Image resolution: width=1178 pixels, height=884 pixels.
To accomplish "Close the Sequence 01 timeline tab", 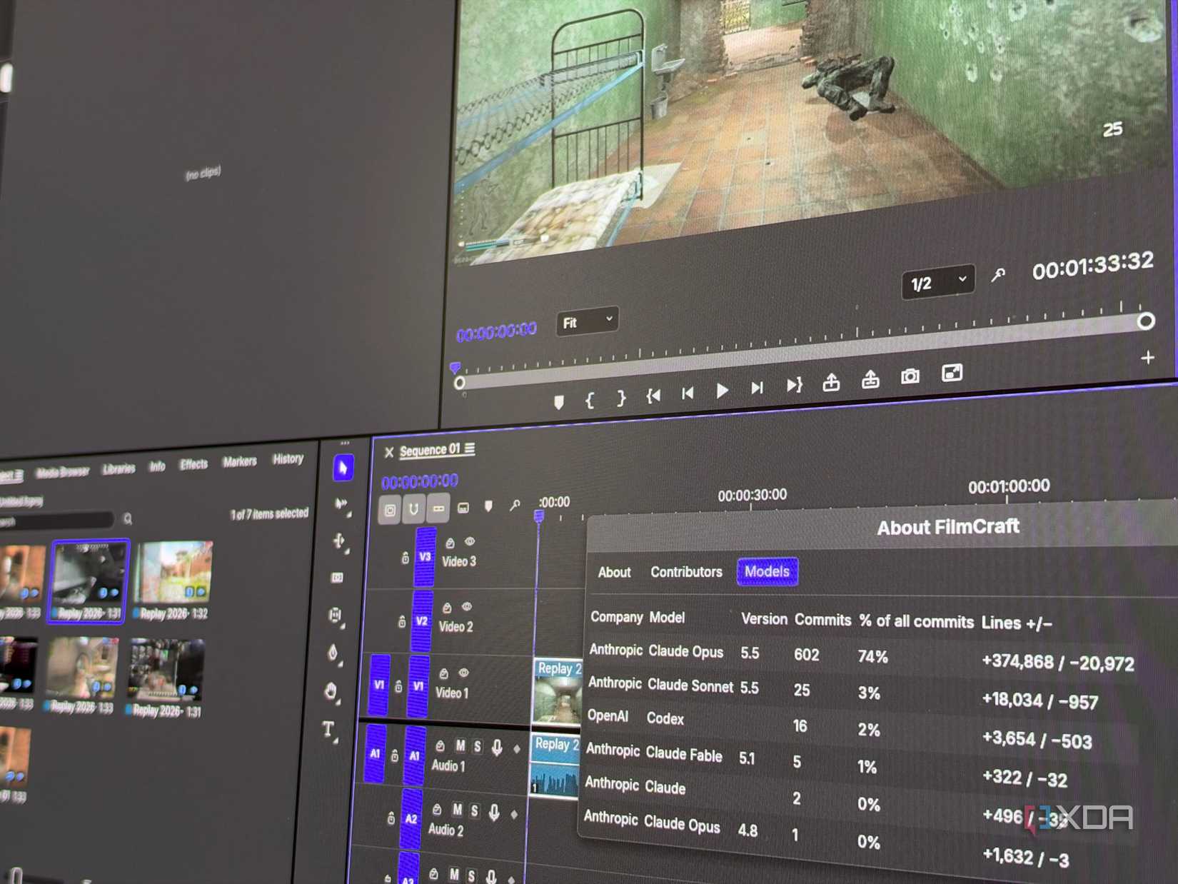I will click(x=389, y=452).
